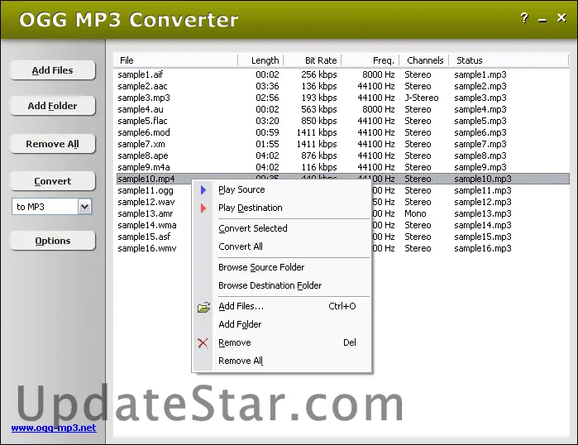Click the J-Stereo channel value
The width and height of the screenshot is (578, 445).
(x=422, y=98)
